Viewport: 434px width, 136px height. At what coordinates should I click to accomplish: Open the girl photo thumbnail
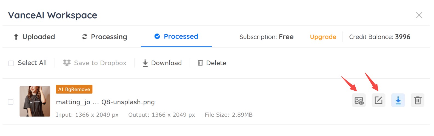35,101
